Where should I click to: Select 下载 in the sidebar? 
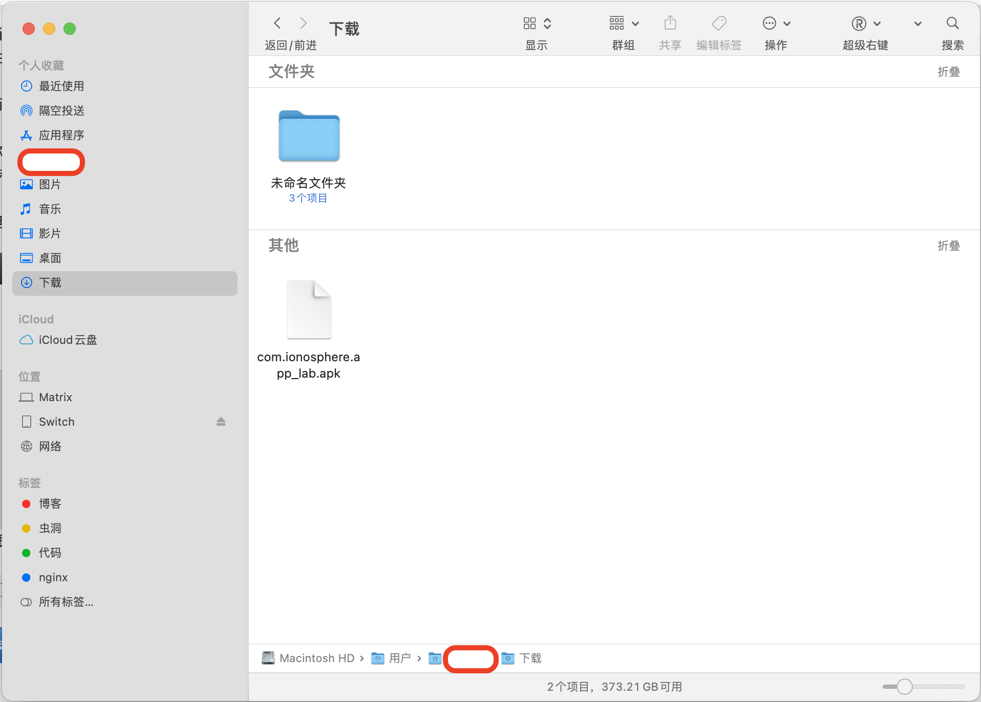tap(125, 283)
